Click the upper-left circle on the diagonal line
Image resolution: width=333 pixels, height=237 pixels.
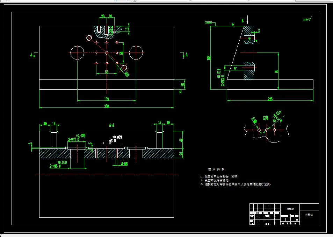click(89, 38)
